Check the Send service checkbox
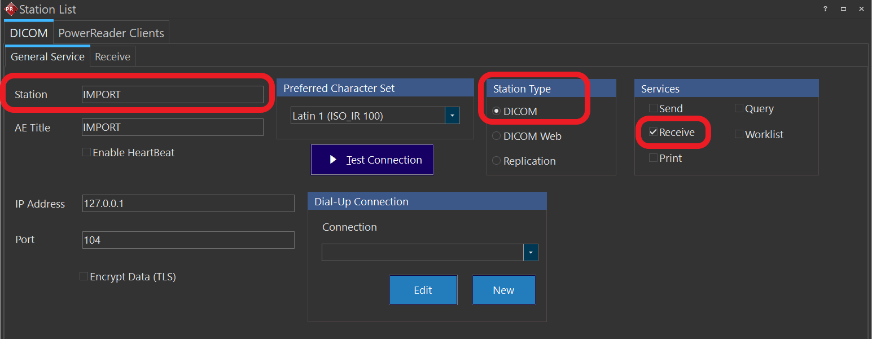The image size is (872, 339). pyautogui.click(x=653, y=108)
